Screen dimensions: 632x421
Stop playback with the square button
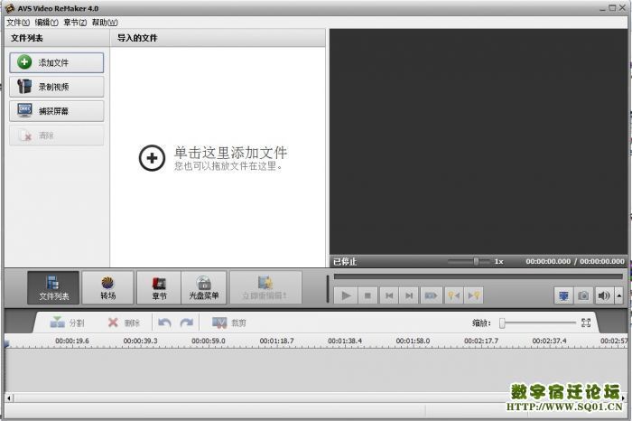click(367, 295)
